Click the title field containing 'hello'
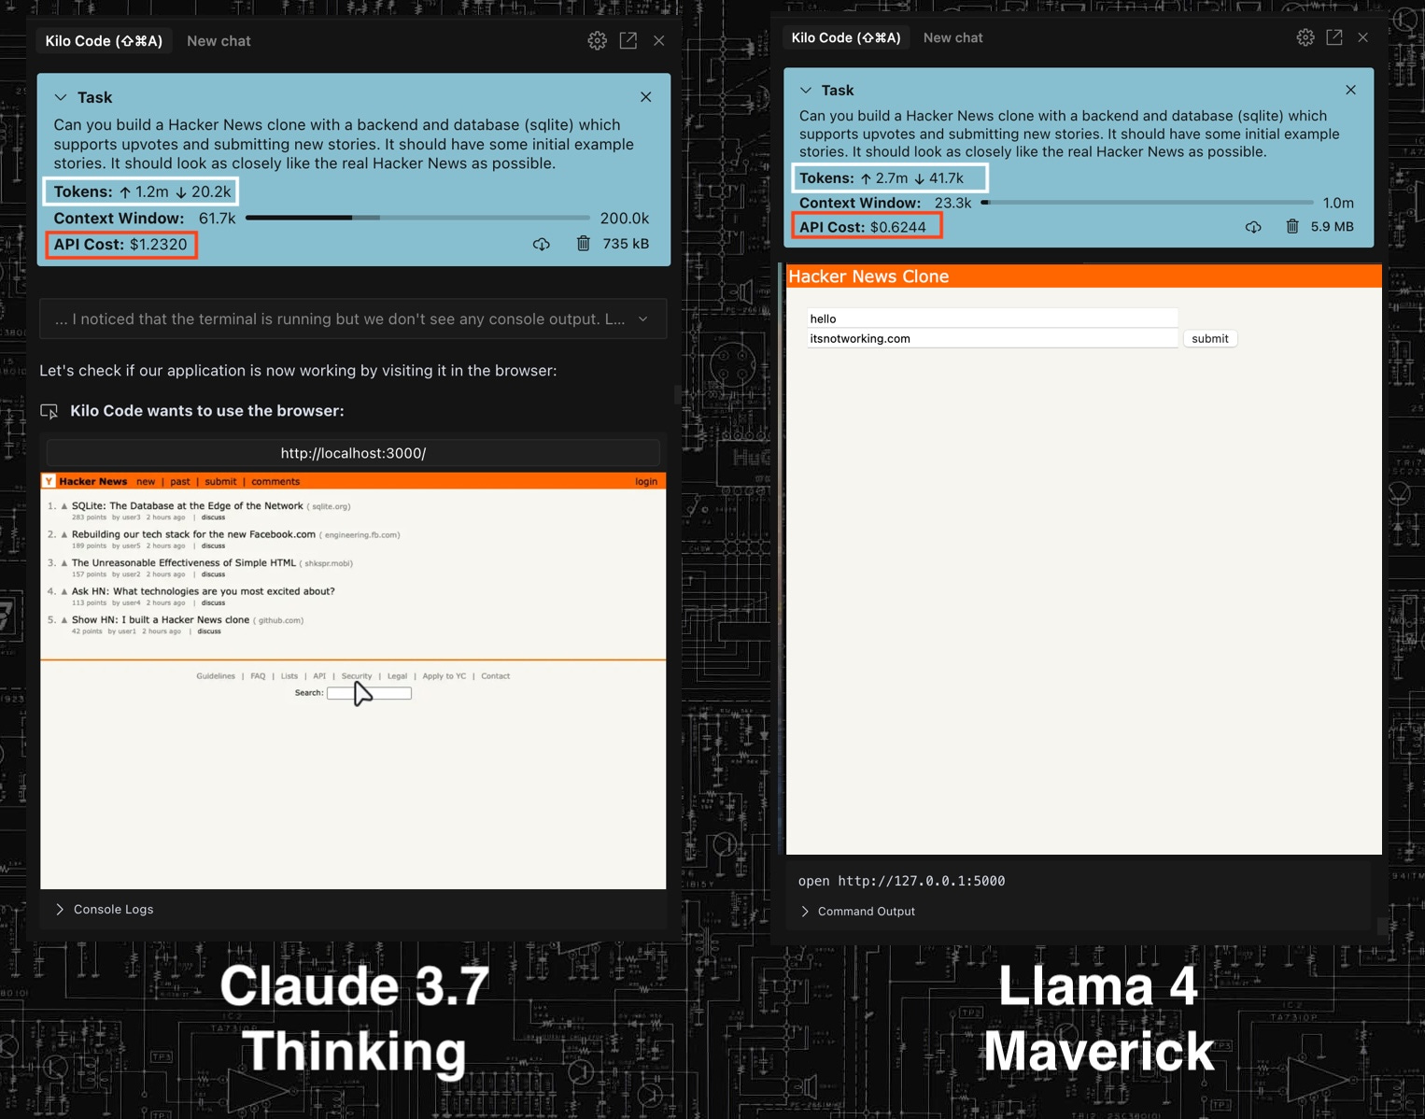This screenshot has height=1119, width=1425. (992, 319)
